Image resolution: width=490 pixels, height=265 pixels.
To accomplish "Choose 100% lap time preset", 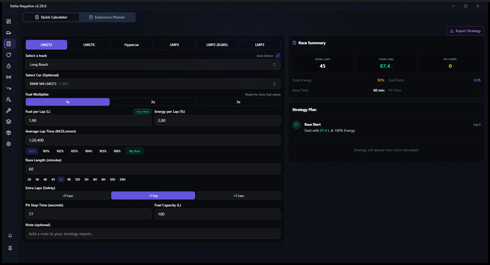I will click(32, 151).
